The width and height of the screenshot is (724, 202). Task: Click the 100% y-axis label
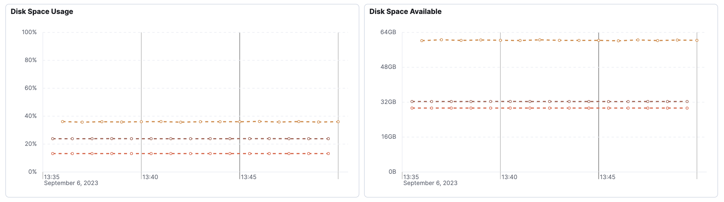point(29,32)
